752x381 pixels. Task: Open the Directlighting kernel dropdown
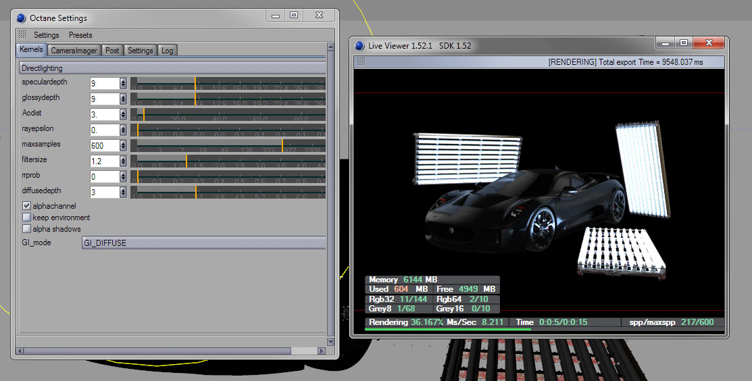point(172,68)
